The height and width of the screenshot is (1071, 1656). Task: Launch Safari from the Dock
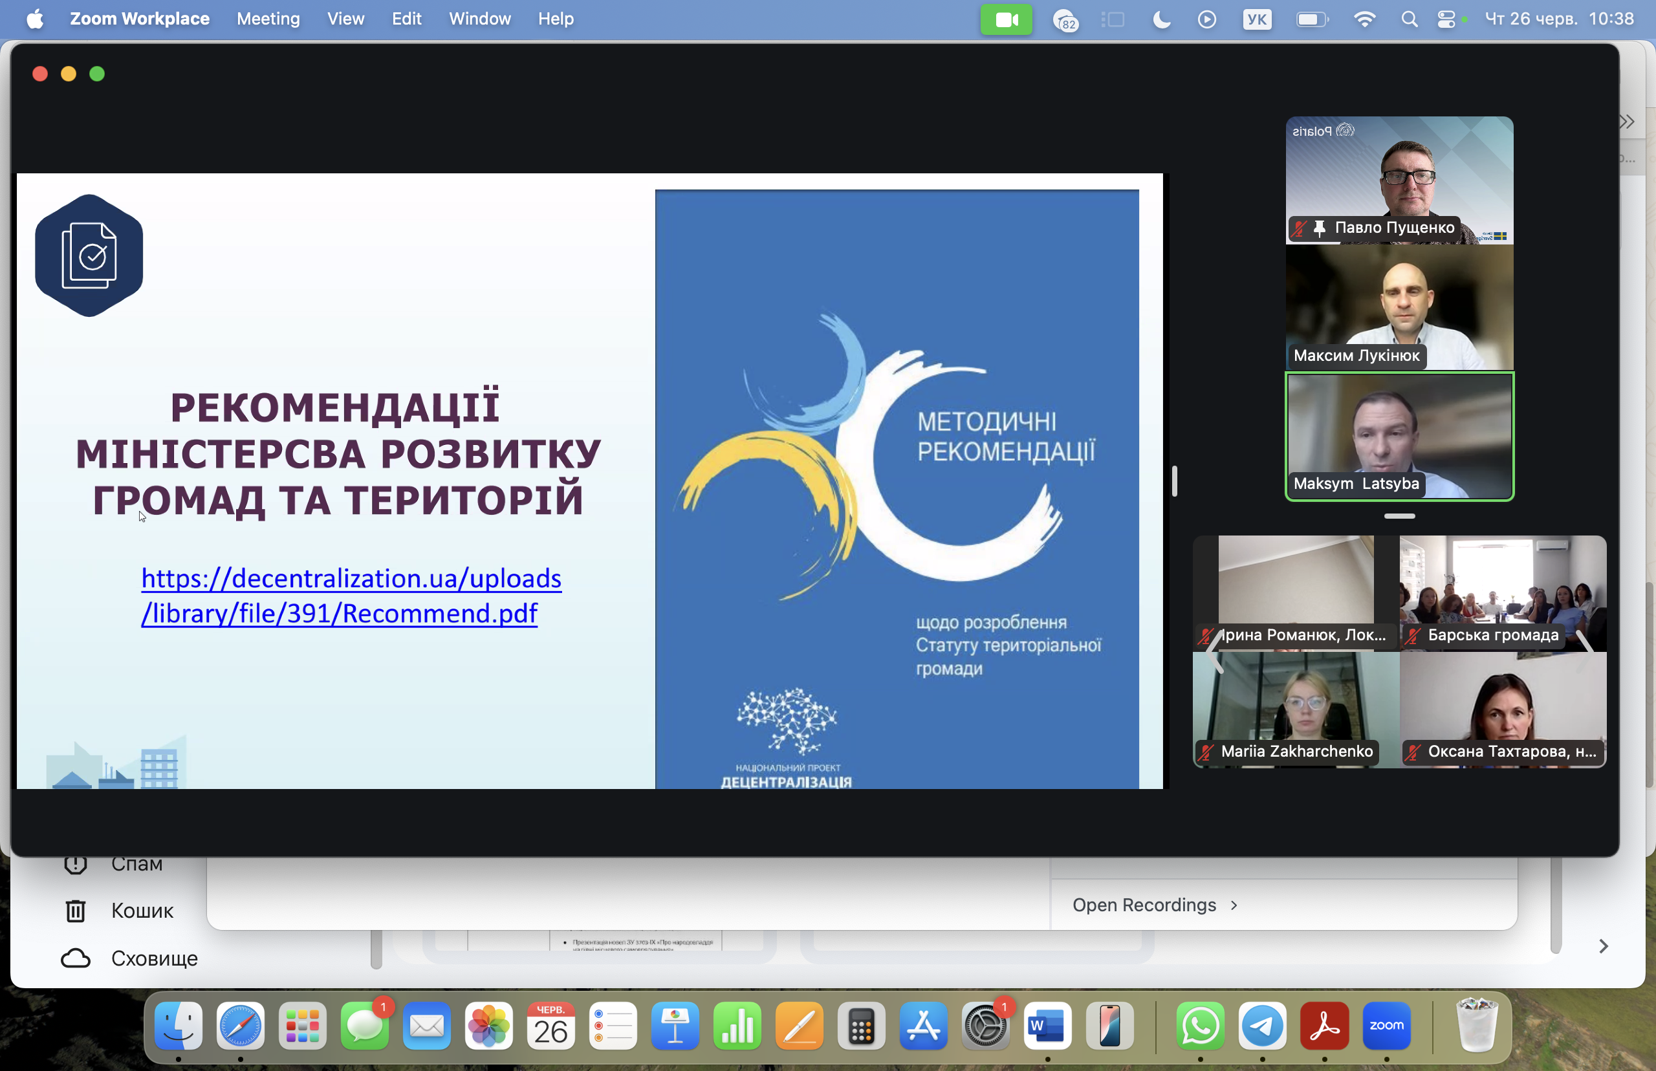point(240,1025)
